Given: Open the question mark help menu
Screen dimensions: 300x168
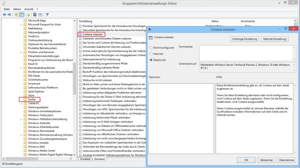Looking at the screenshot, I should 37,9.
